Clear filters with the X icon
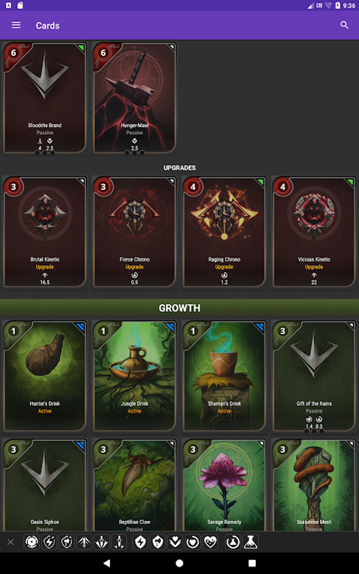 coord(11,542)
